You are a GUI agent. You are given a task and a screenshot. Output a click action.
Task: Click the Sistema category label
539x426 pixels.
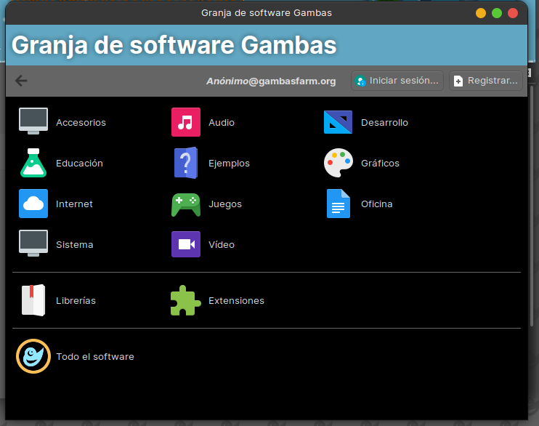click(x=75, y=245)
